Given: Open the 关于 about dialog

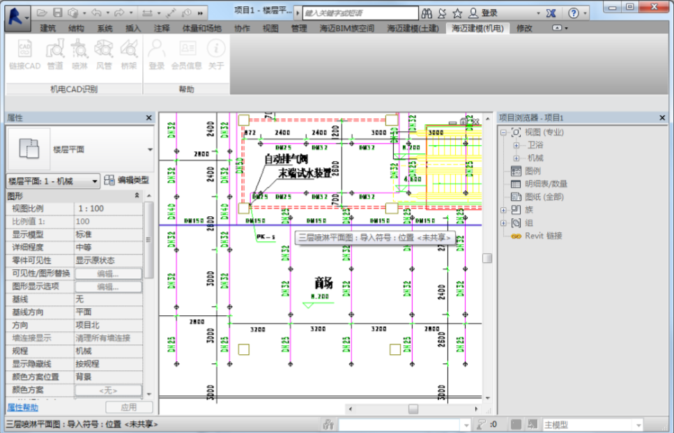Looking at the screenshot, I should coord(216,54).
